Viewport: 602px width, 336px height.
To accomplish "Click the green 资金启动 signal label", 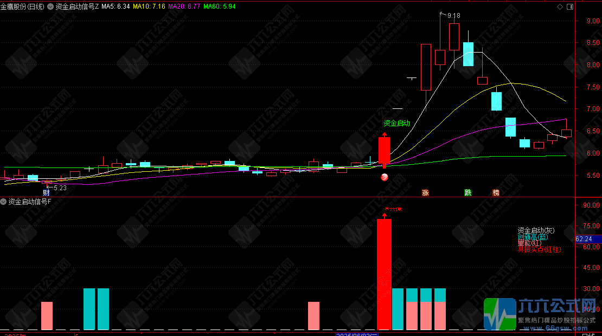I will coord(396,123).
